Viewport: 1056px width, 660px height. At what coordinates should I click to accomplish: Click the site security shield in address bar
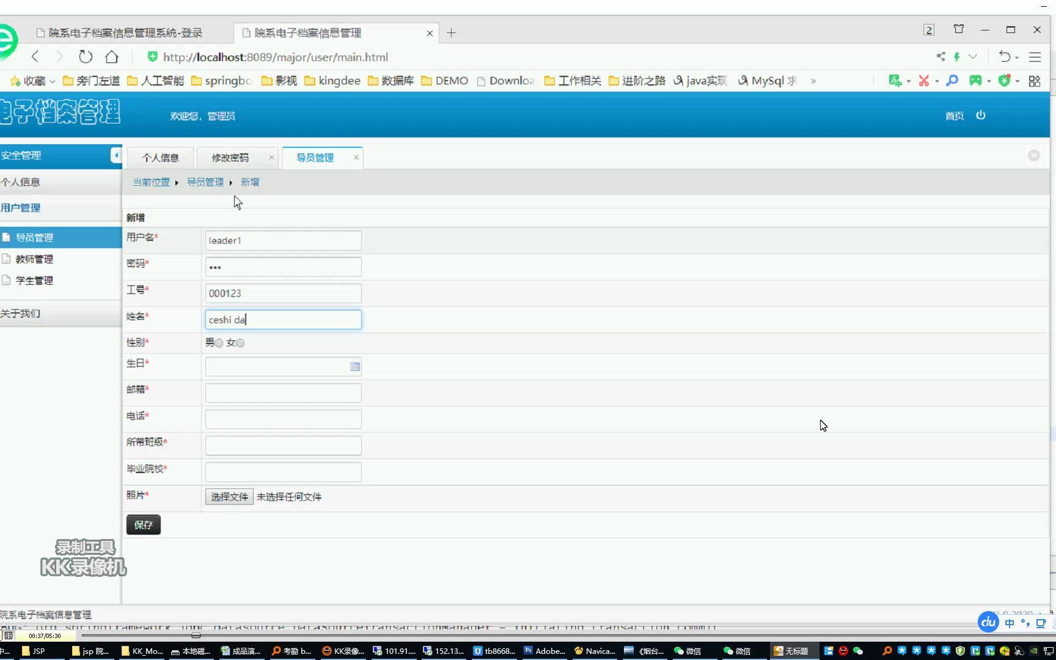(153, 57)
